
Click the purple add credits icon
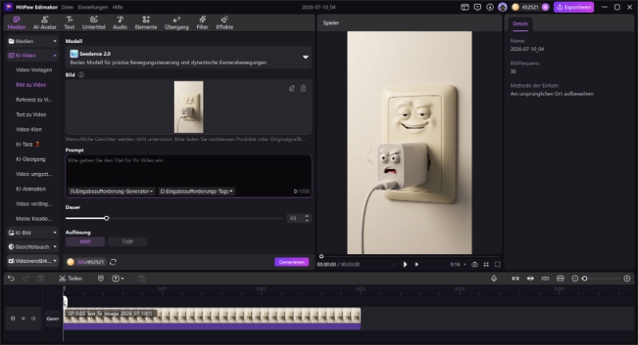point(545,7)
